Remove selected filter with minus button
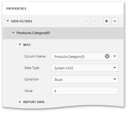The width and height of the screenshot is (128, 113). [115, 21]
